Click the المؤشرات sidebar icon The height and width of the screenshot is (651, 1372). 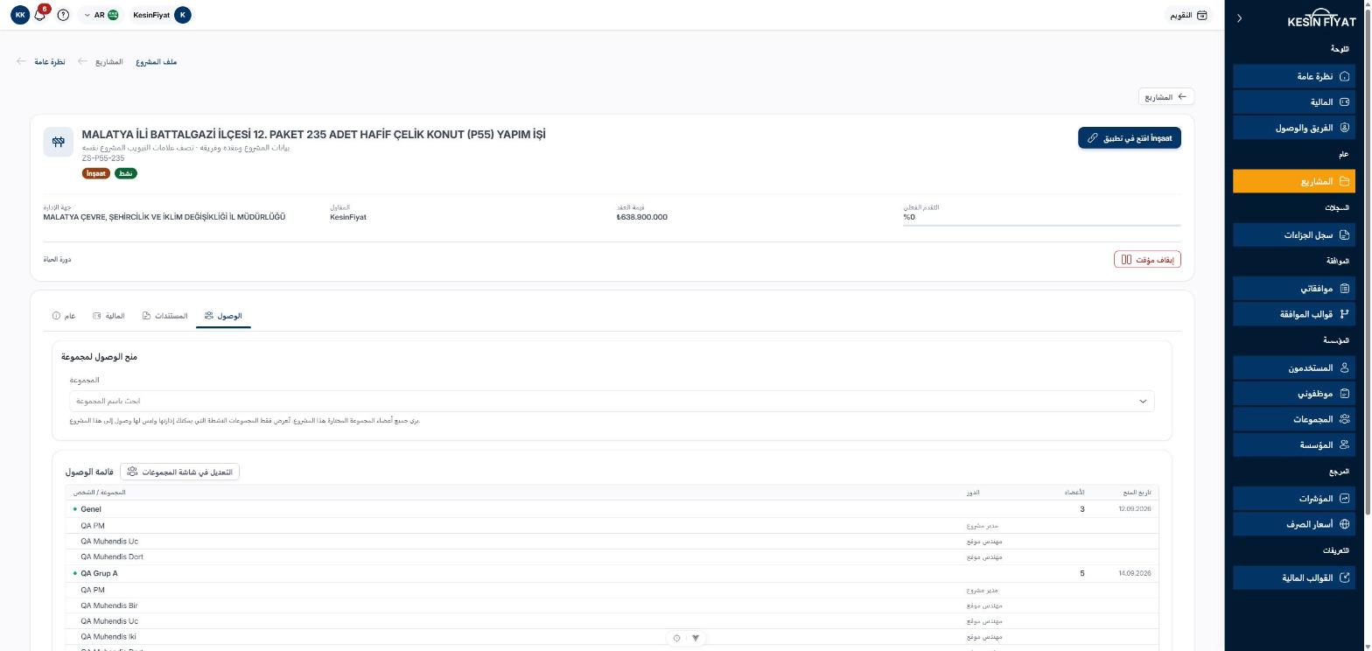[1345, 498]
